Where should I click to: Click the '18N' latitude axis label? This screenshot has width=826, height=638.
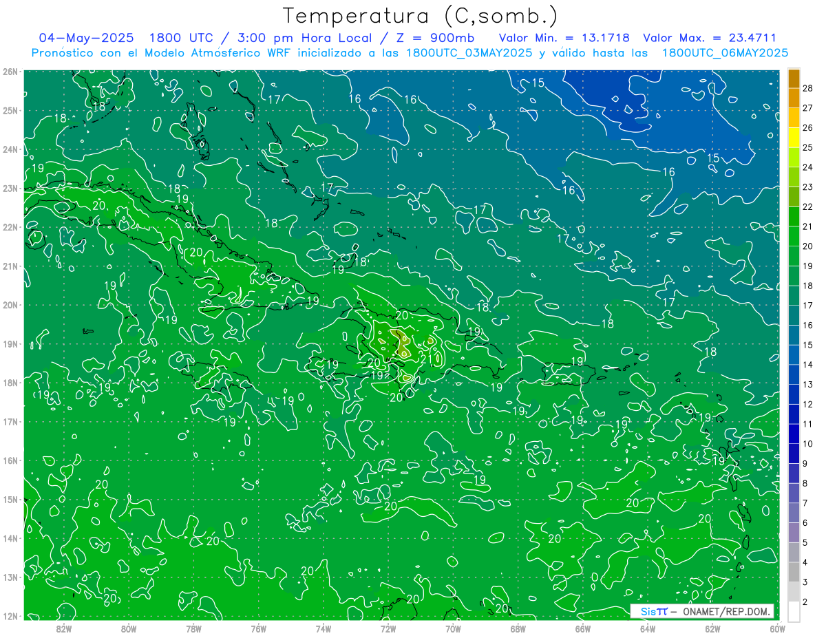[10, 383]
